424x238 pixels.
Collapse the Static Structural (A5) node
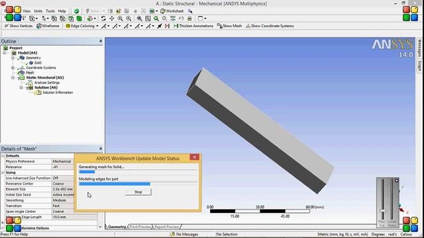[x=13, y=78]
